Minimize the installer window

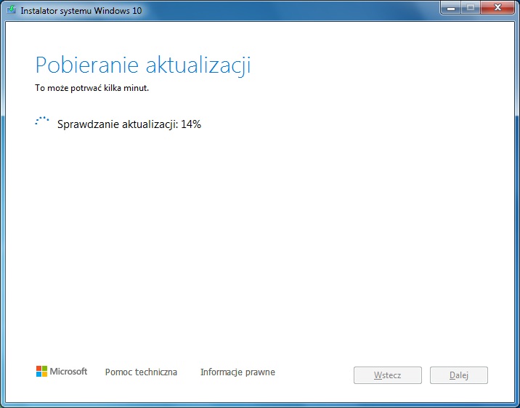pyautogui.click(x=451, y=9)
